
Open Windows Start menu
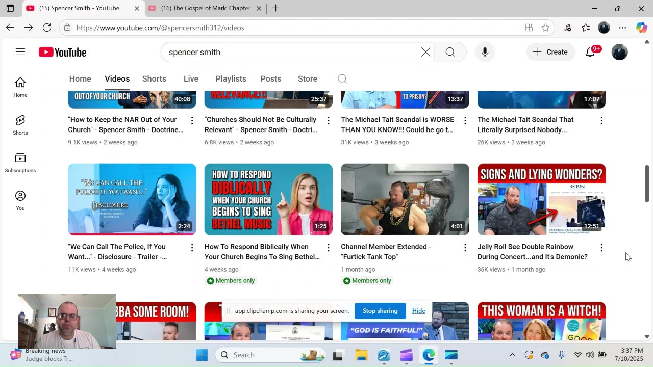[x=202, y=355]
